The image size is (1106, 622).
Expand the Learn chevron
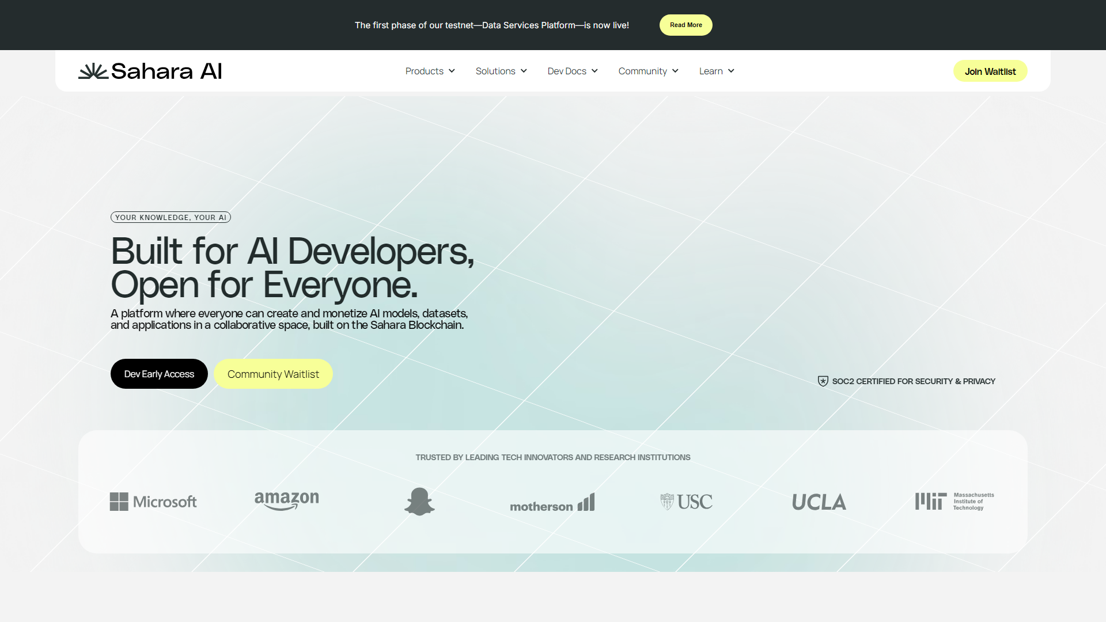[731, 71]
